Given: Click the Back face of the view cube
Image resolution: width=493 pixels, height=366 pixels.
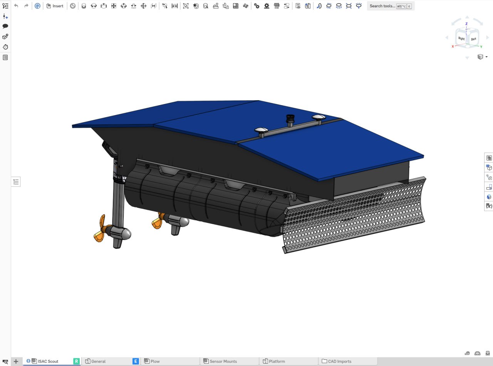Looking at the screenshot, I should click(473, 39).
